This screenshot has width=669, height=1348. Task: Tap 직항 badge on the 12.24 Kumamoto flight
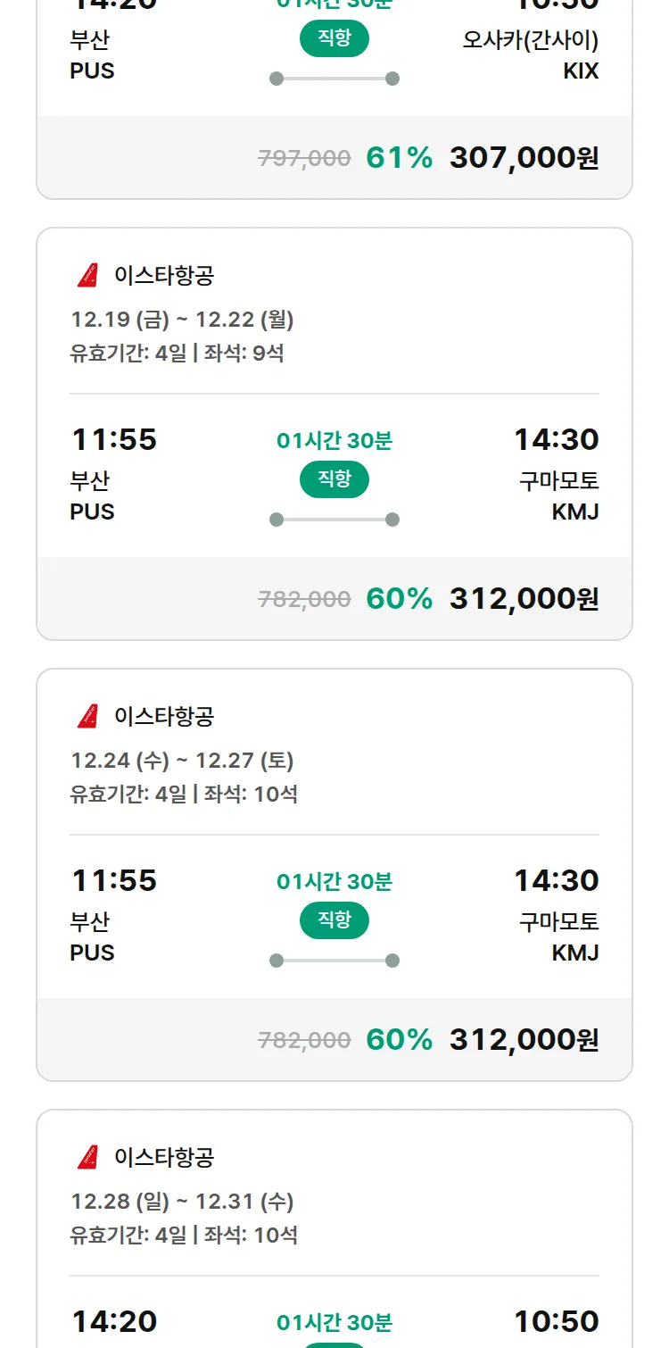[334, 921]
